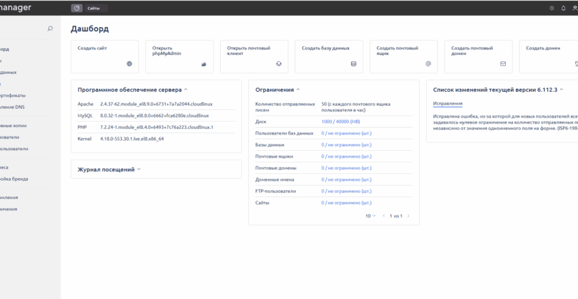578x299 pixels.
Task: Click the changelog text Исправлена ошибка
Action: tap(505, 122)
